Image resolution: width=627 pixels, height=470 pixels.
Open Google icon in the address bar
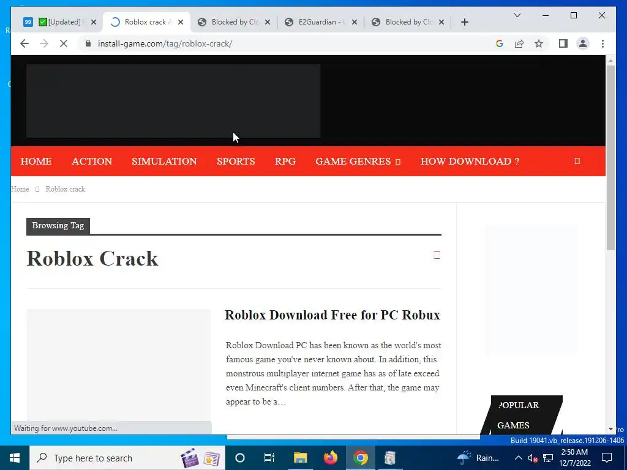click(500, 43)
